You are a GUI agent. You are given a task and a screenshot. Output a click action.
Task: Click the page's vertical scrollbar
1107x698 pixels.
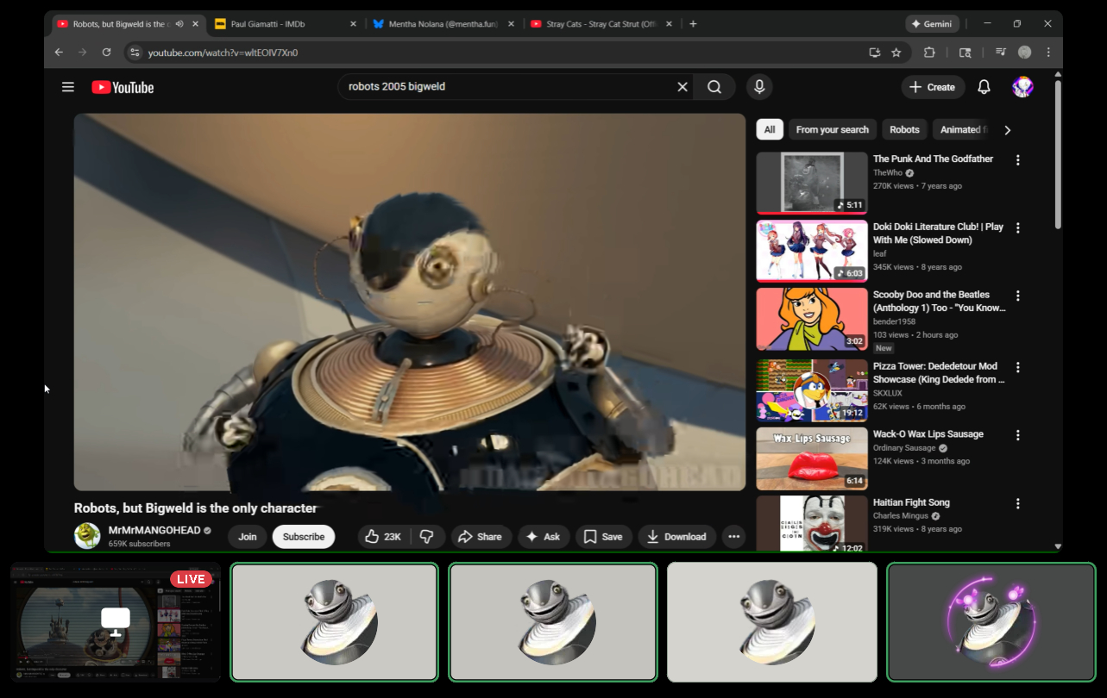[x=1058, y=155]
